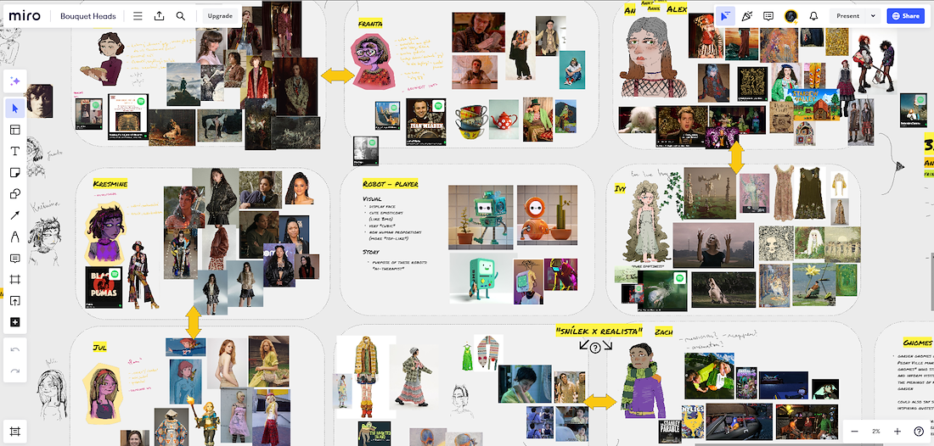Click the Bouquet Heads board name

point(88,16)
